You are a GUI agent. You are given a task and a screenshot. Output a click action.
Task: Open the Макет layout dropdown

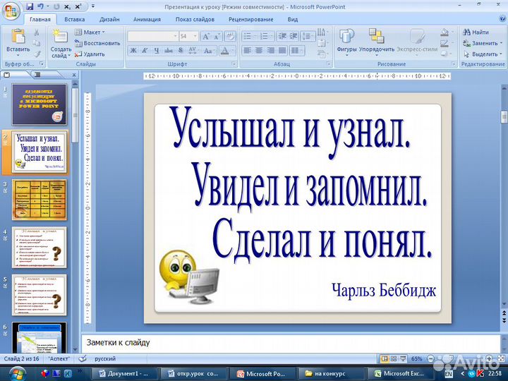click(x=90, y=32)
